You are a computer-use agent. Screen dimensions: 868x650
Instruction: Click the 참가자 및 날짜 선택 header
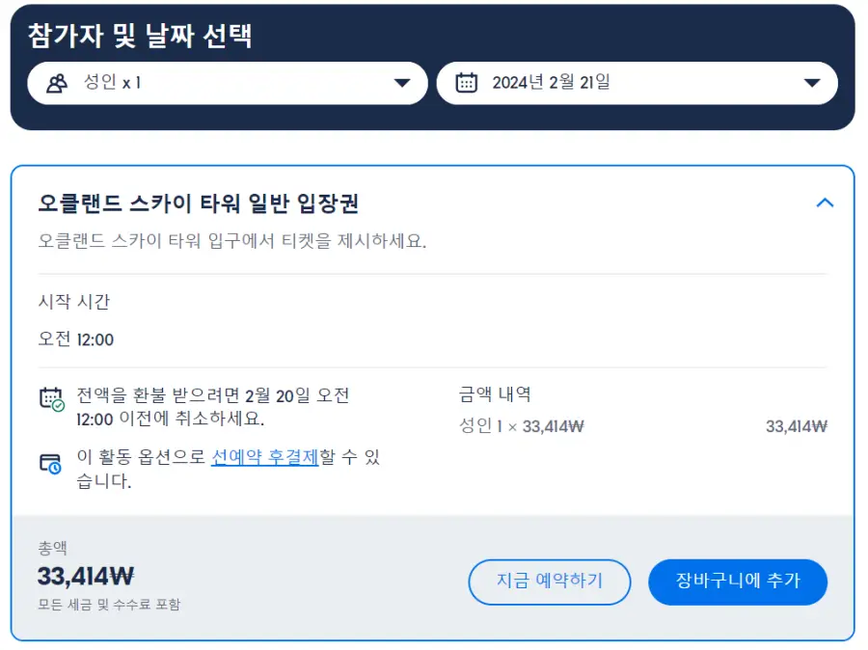click(140, 36)
